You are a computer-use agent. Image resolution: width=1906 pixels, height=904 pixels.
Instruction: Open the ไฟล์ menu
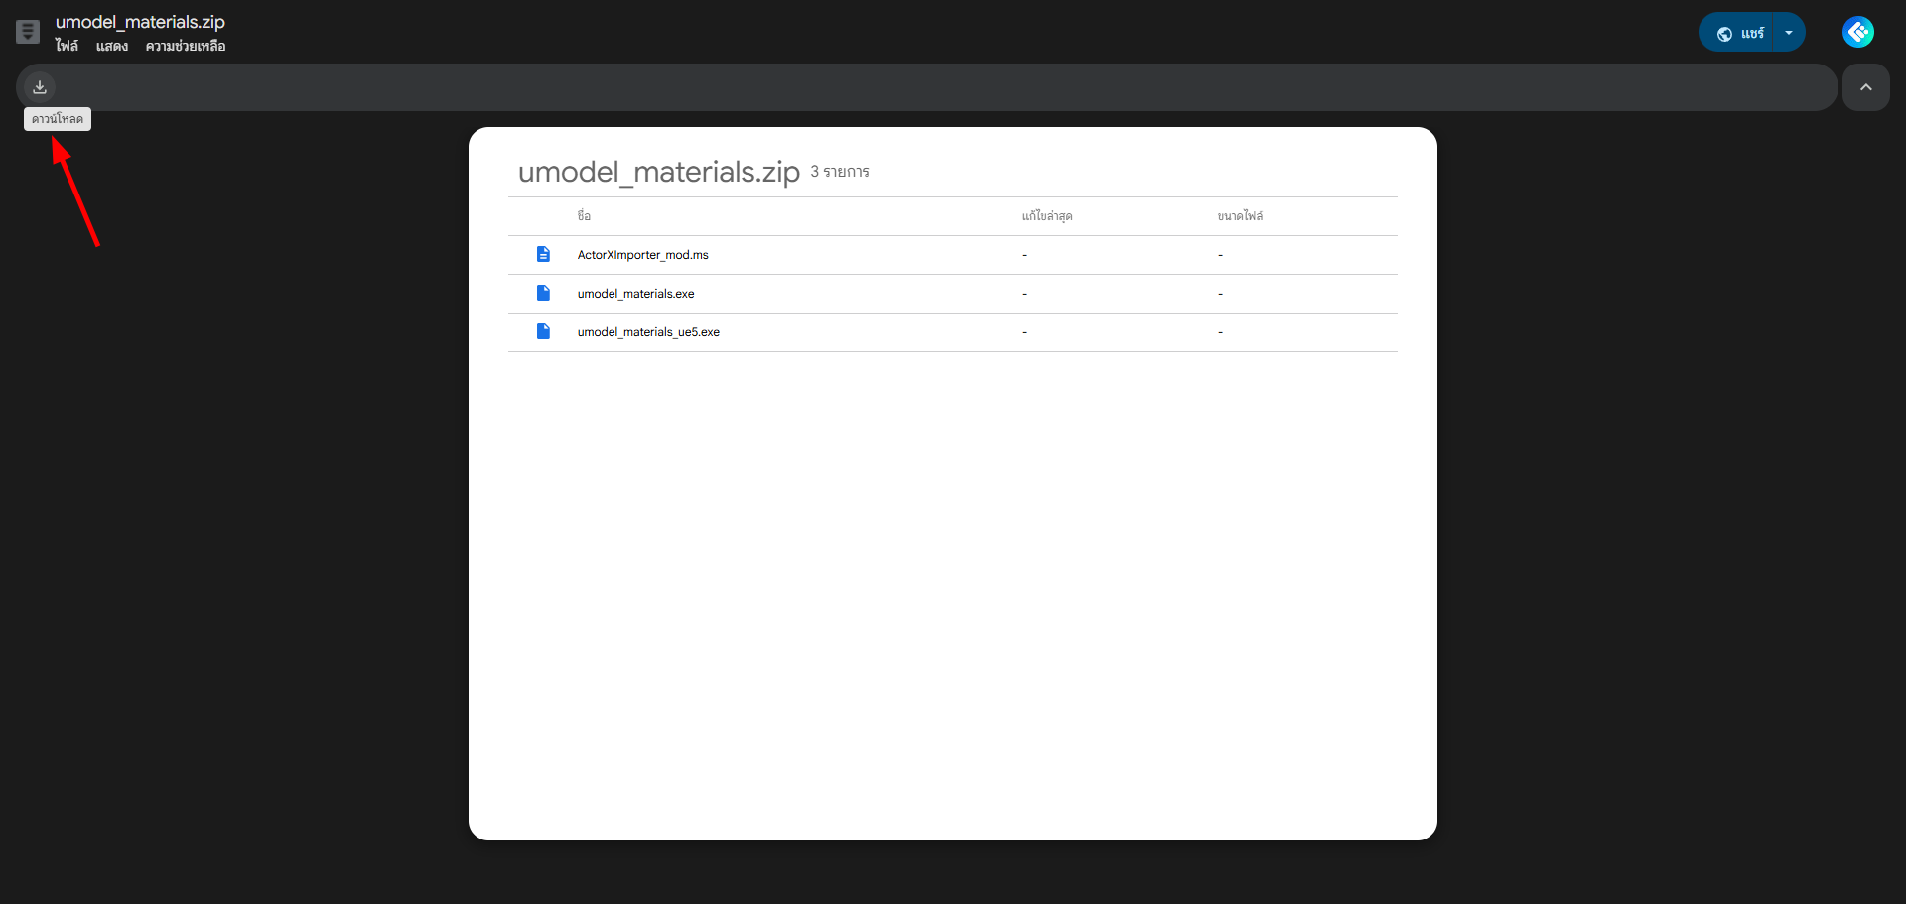click(x=67, y=47)
